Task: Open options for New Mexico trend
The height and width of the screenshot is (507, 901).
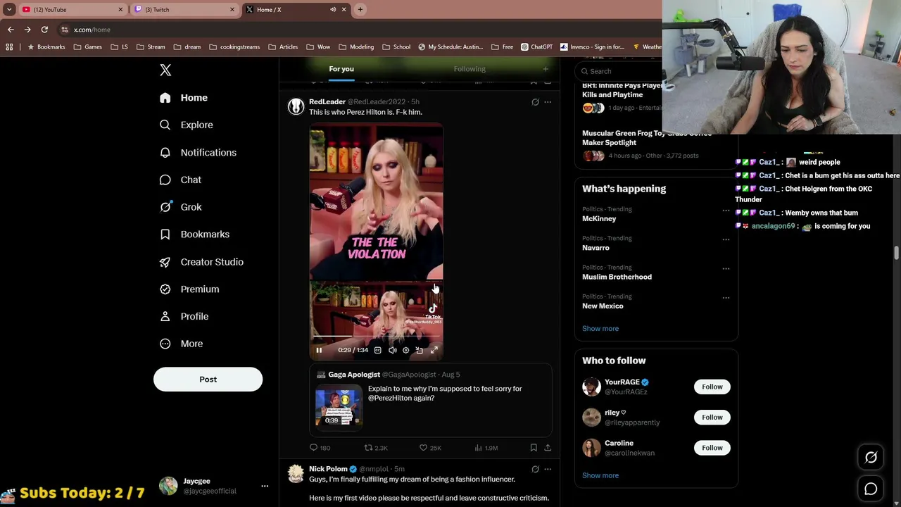Action: 726,298
